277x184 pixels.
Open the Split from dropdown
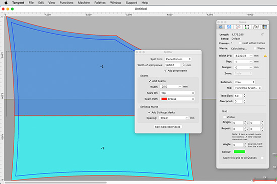point(178,59)
